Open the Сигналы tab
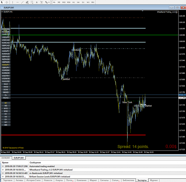 [x=104, y=180]
